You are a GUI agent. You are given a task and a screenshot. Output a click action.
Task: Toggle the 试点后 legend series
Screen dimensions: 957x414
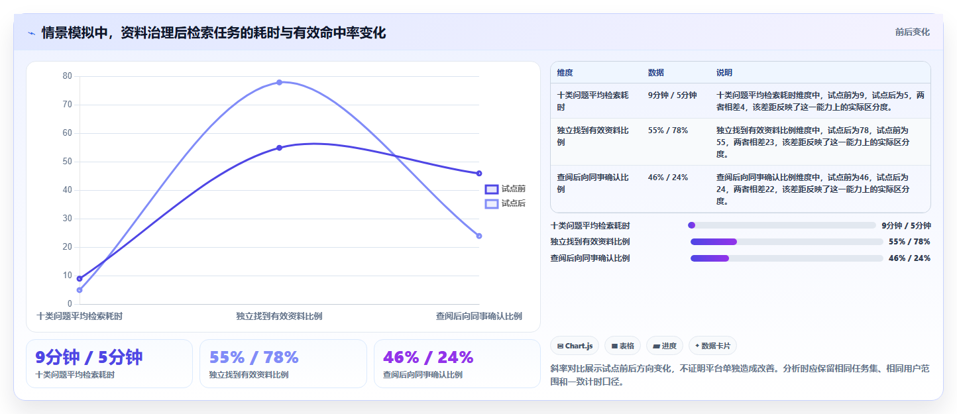505,203
